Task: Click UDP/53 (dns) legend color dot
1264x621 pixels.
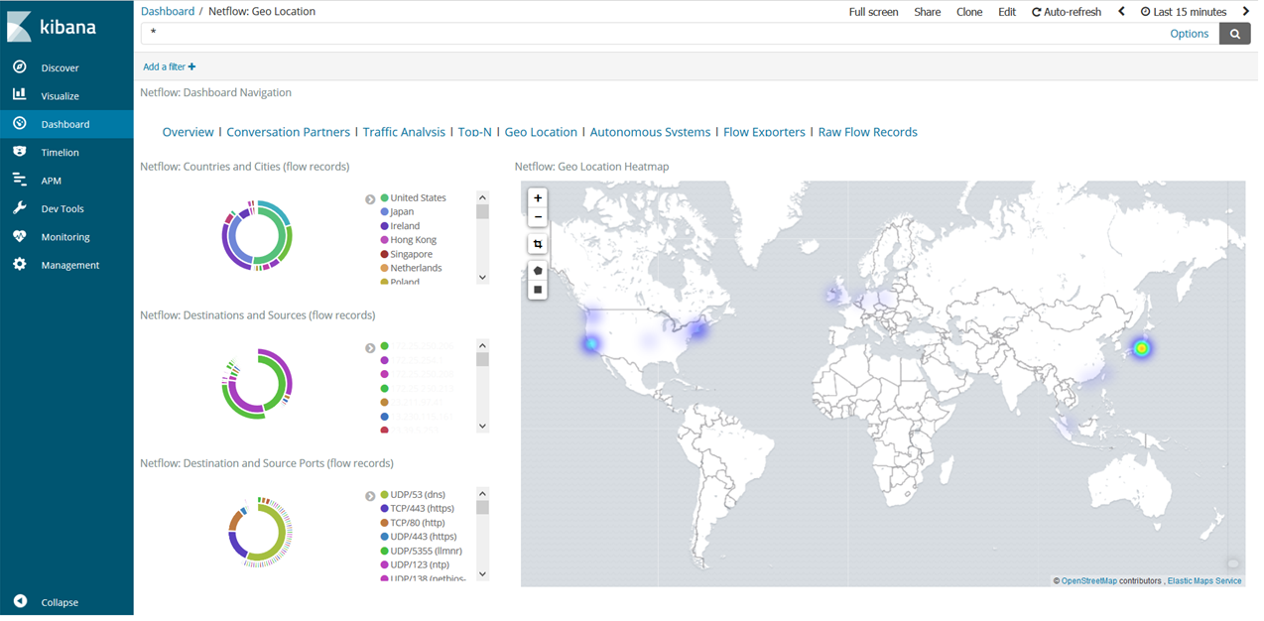Action: point(384,495)
